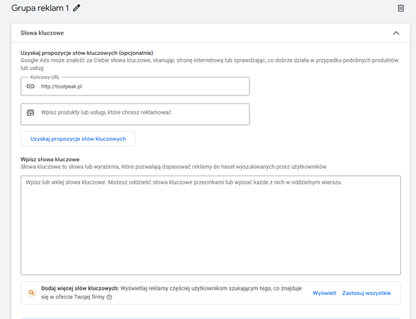Click inside the large keywords text area

[210, 225]
